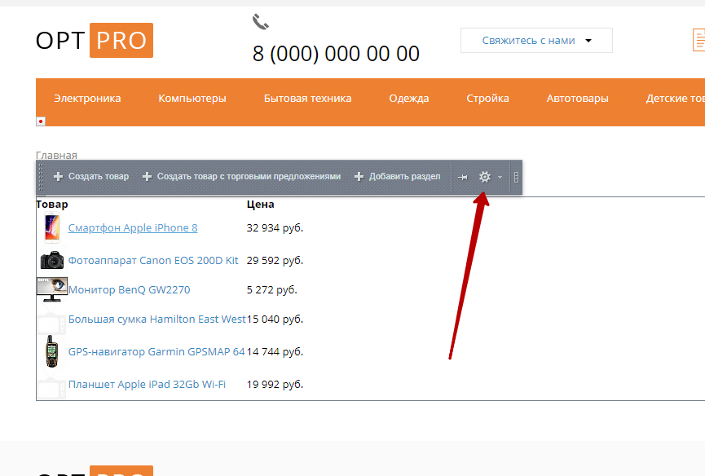Open the Автотовары menu item

pos(577,99)
